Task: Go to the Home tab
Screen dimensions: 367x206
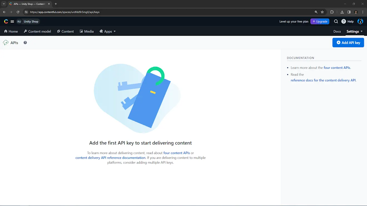Action: tap(11, 31)
